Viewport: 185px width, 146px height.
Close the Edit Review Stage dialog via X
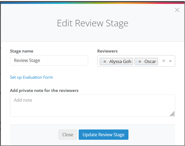tap(177, 10)
